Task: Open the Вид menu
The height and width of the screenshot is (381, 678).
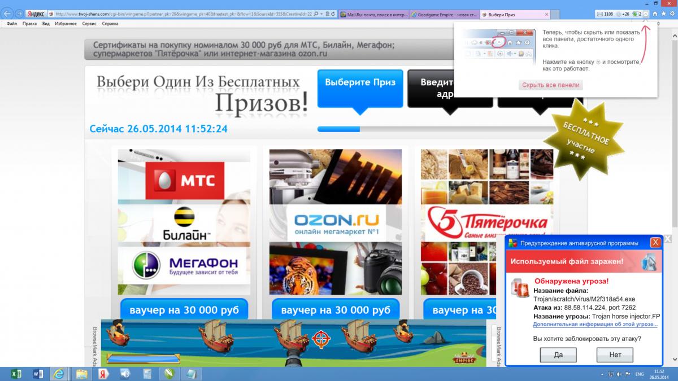Action: tap(46, 24)
